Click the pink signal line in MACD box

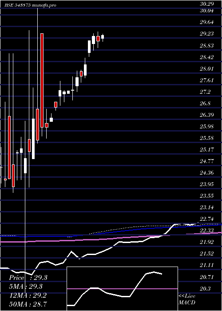(x=123, y=289)
